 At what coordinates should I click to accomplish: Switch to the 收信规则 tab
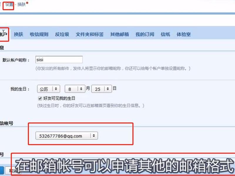coord(39,34)
